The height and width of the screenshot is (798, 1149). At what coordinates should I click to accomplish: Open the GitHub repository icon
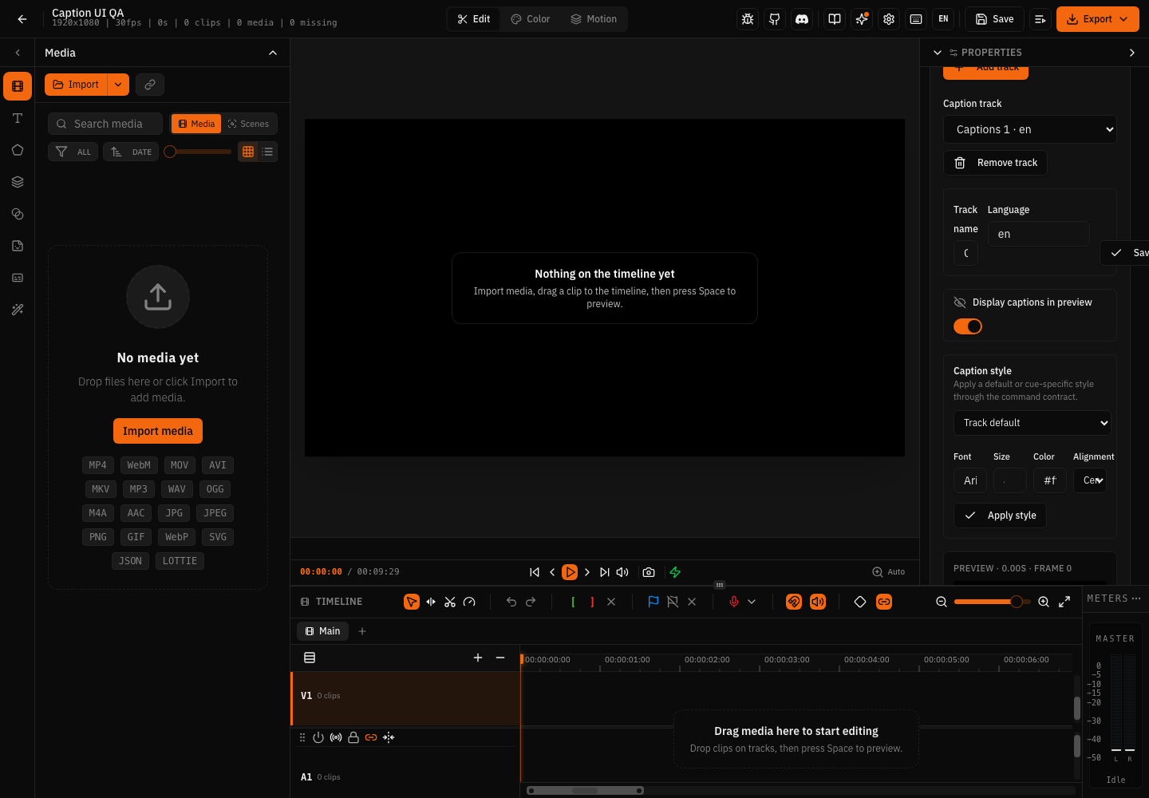pos(775,19)
